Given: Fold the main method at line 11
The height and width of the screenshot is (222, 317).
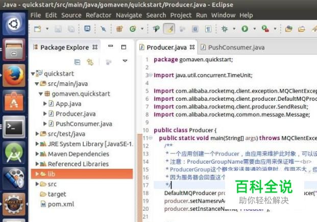Looking at the screenshot, I should [x=151, y=138].
